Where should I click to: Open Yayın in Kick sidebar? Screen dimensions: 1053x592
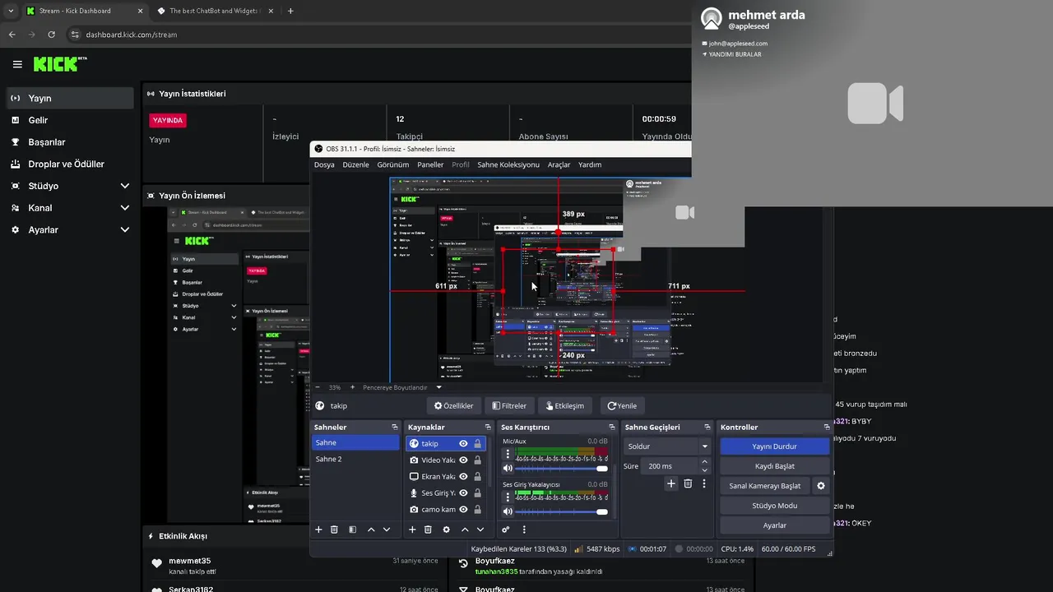[70, 98]
